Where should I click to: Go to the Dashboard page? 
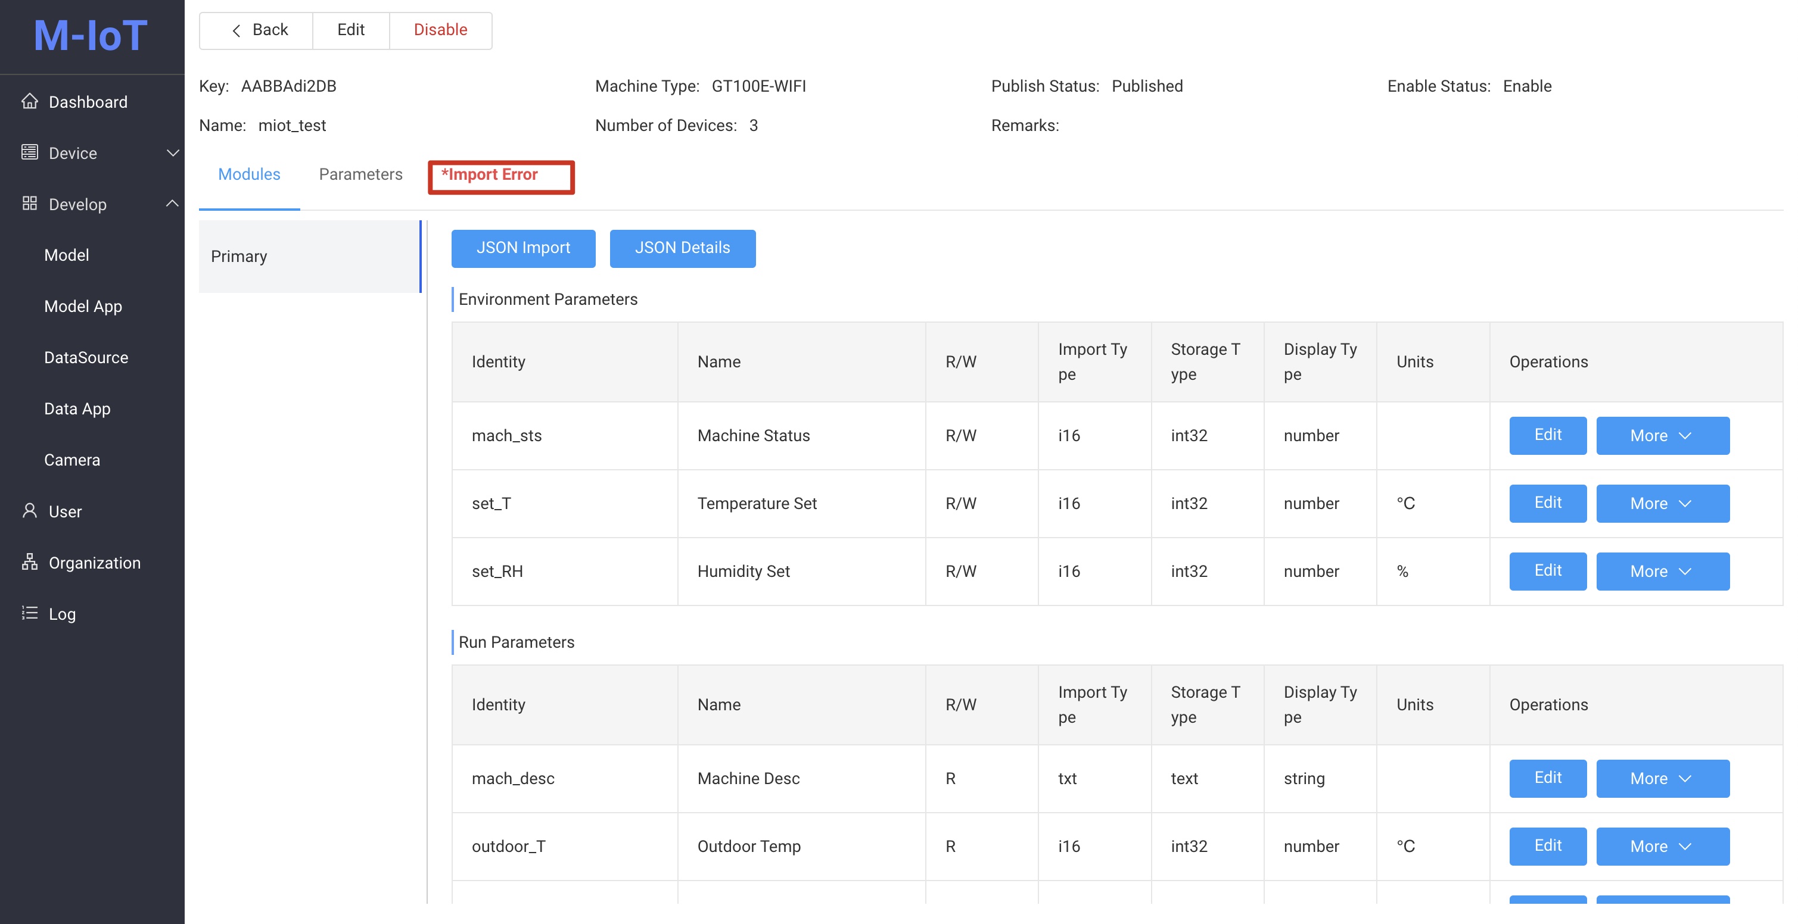pos(88,102)
